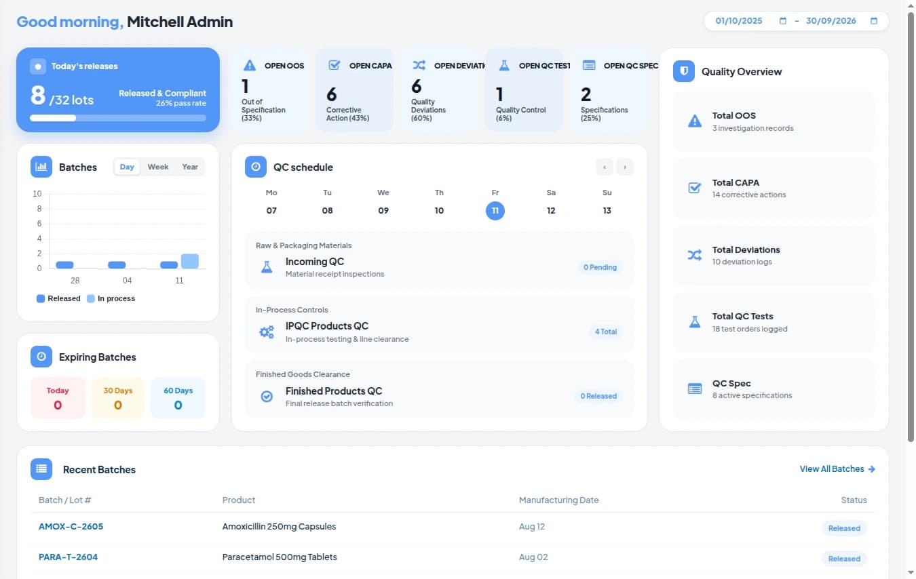
Task: Click the 0 Released badge
Action: (x=598, y=396)
